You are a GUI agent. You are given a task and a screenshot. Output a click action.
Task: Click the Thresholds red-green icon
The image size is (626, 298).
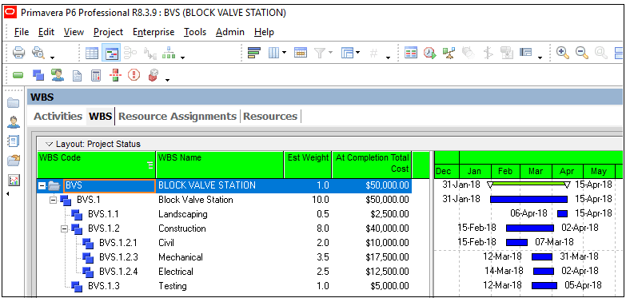(115, 75)
